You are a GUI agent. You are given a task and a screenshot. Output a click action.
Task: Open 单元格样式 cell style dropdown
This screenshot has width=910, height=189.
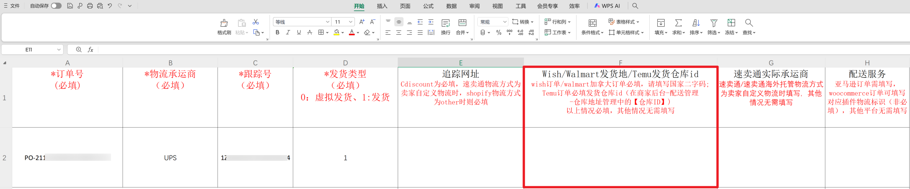626,33
